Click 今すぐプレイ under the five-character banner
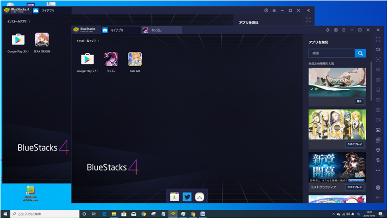This screenshot has height=219, width=388. [x=354, y=144]
